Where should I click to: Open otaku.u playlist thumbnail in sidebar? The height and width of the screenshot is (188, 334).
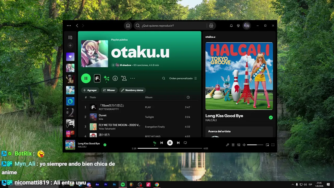tap(70, 68)
